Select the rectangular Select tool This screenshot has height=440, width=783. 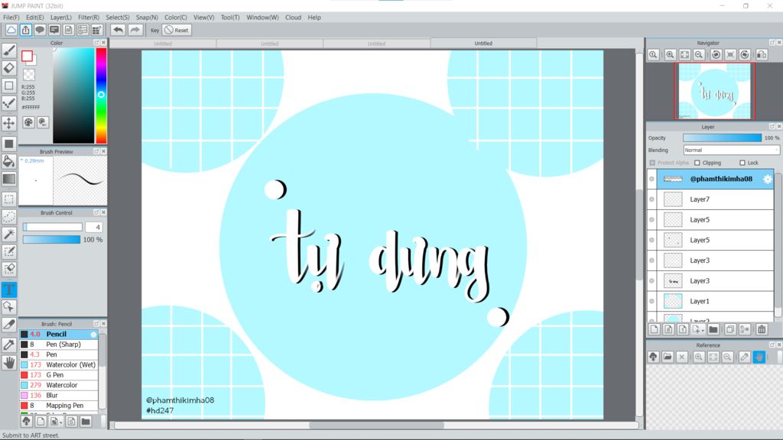(x=9, y=199)
